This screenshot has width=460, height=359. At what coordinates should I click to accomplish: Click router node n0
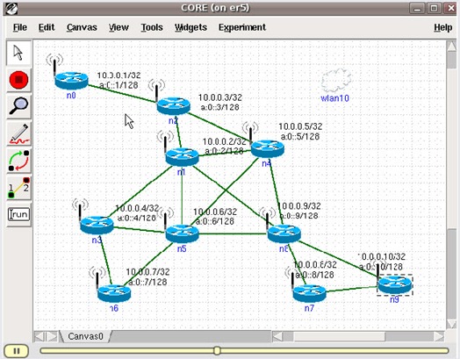[71, 81]
